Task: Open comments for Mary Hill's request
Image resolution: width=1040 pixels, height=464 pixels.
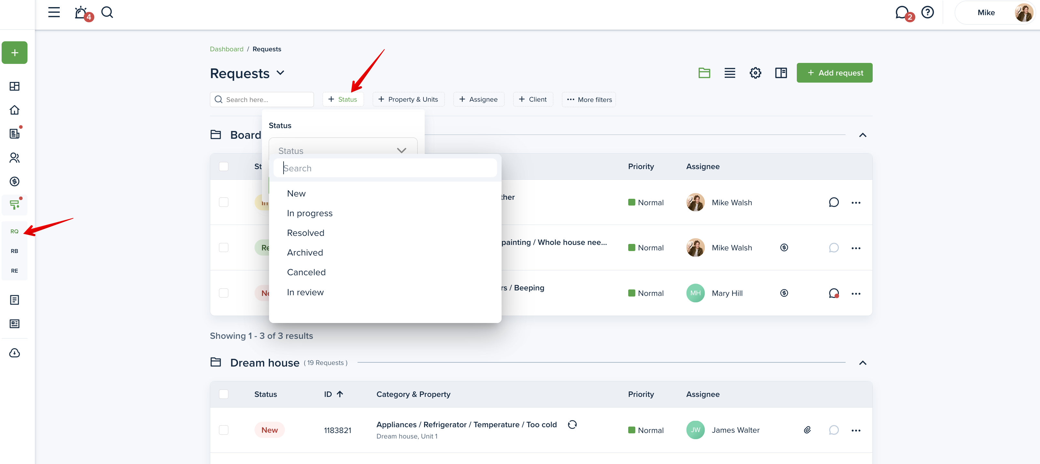Action: (833, 293)
